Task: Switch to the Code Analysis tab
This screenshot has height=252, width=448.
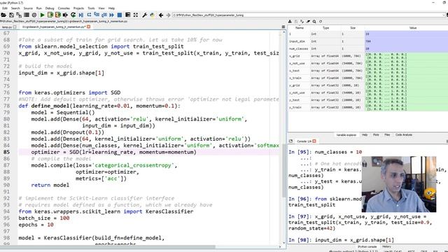Action: [404, 135]
